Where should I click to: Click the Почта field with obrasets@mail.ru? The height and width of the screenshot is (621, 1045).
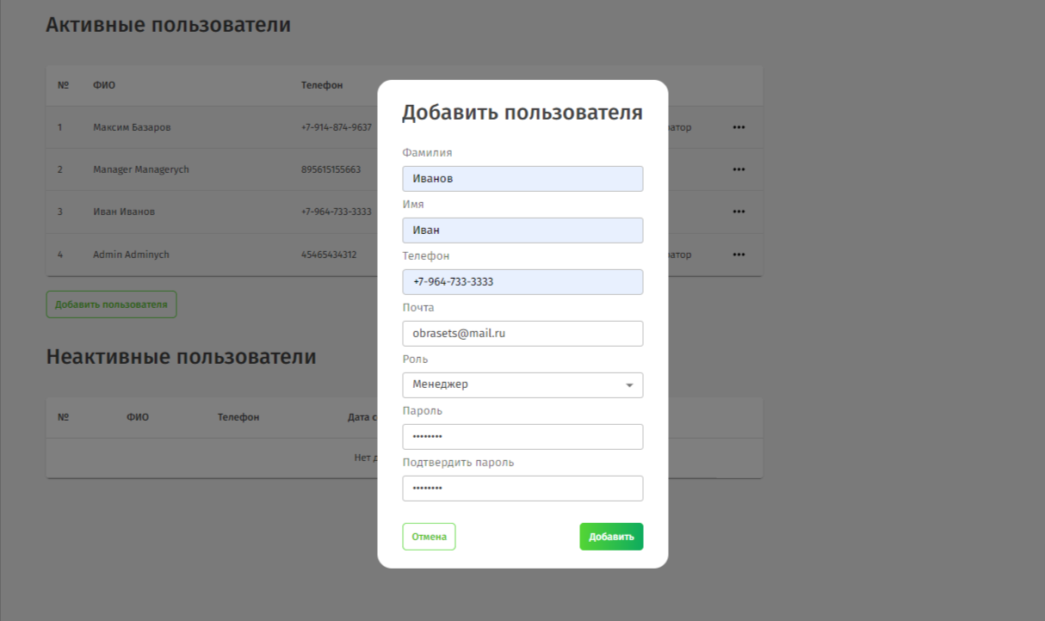[x=522, y=334]
